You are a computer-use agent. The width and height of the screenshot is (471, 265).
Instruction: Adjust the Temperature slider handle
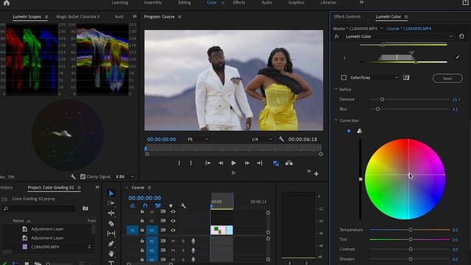pyautogui.click(x=411, y=230)
